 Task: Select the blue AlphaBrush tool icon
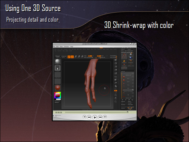131,58
